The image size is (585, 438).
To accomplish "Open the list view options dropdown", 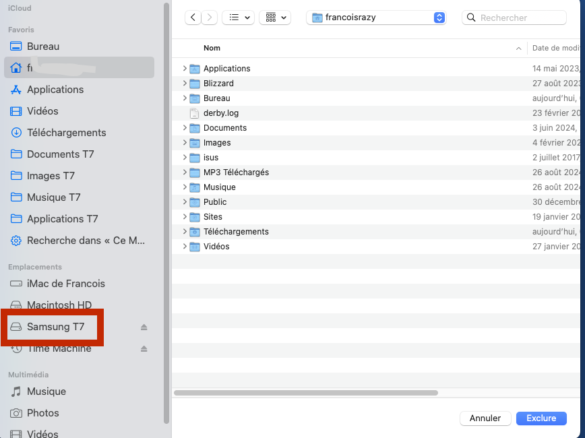I will [x=238, y=18].
